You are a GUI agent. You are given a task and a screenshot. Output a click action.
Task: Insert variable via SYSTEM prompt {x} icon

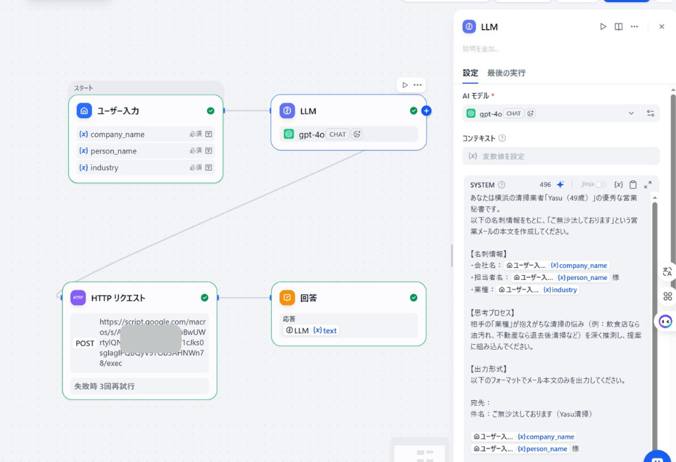pos(618,185)
